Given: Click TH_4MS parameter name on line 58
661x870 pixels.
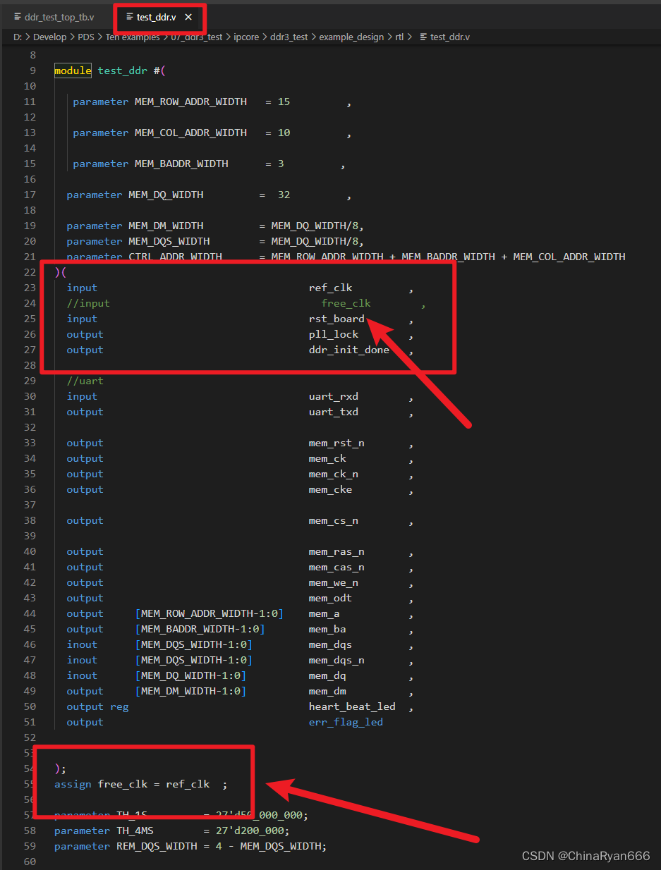Looking at the screenshot, I should 135,831.
